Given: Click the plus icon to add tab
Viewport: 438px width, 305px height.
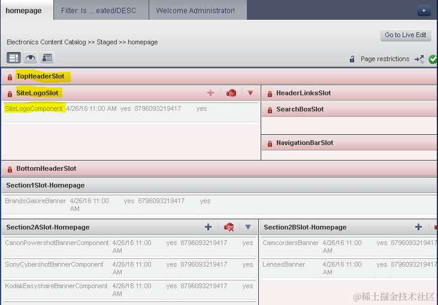Looking at the screenshot, I should [424, 11].
